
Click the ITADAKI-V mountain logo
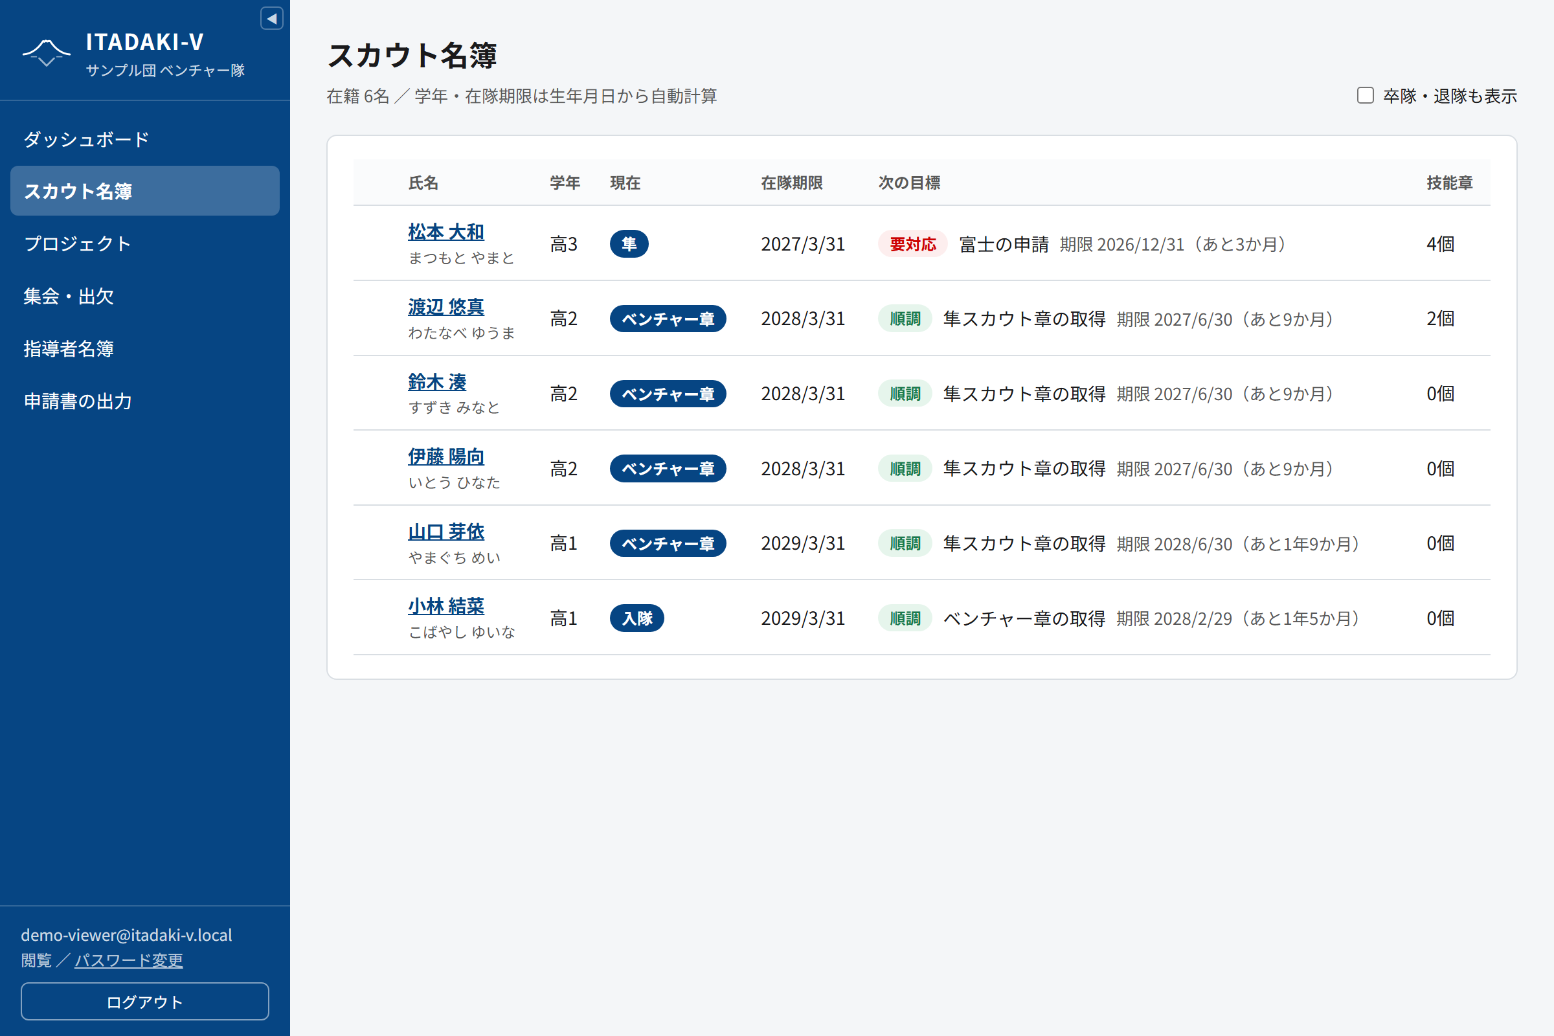(x=46, y=53)
